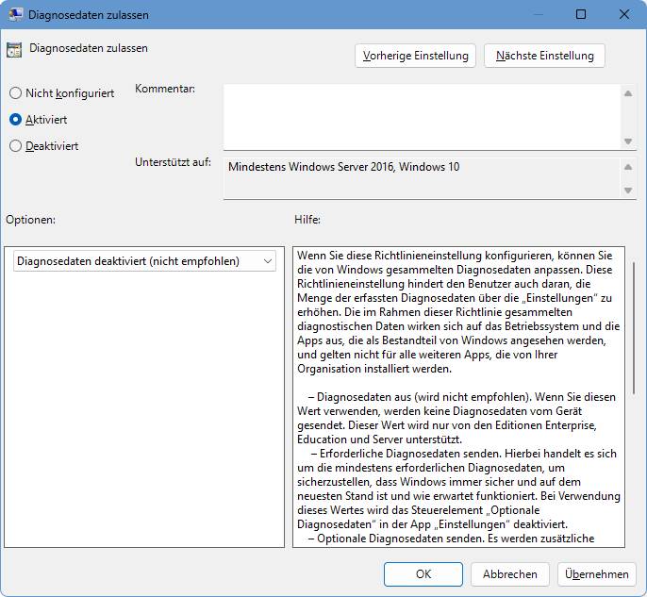Click inside the Kommentar text field

tap(422, 117)
